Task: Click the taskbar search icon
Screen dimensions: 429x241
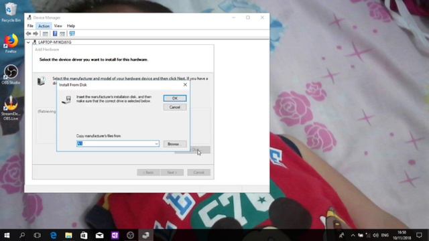Action: click(22, 235)
